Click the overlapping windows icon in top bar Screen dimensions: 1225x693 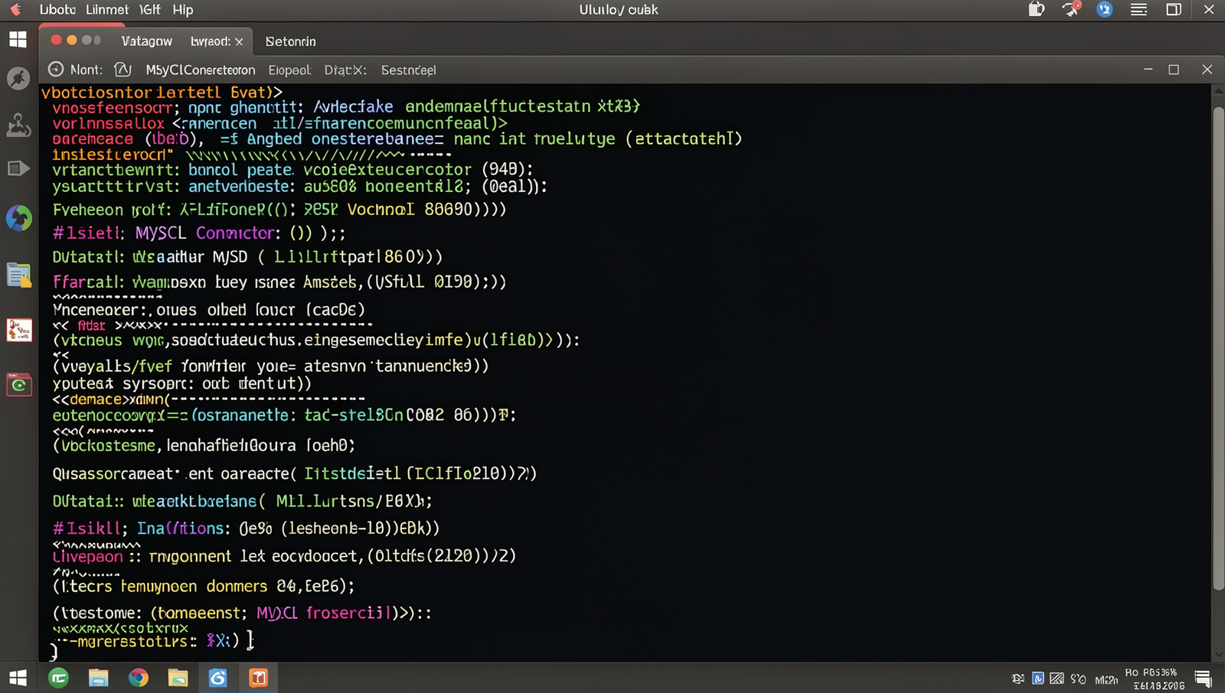click(x=1174, y=10)
